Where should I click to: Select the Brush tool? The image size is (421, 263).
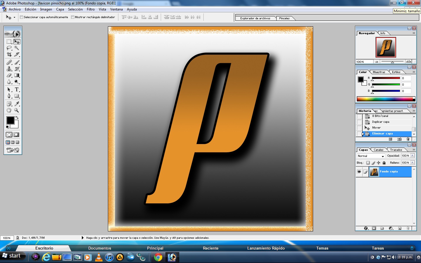pos(17,62)
